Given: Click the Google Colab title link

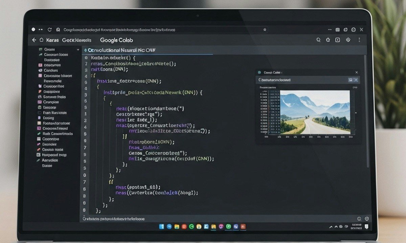Looking at the screenshot, I should (x=116, y=40).
